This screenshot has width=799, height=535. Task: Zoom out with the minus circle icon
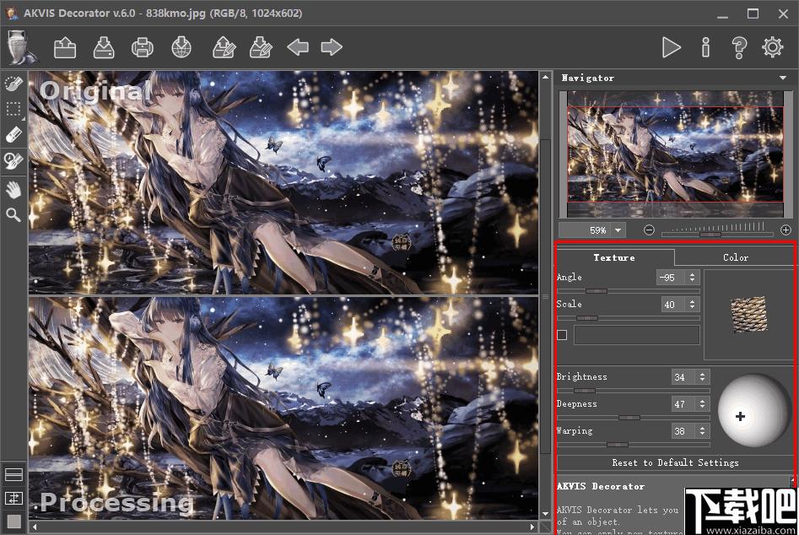click(649, 230)
